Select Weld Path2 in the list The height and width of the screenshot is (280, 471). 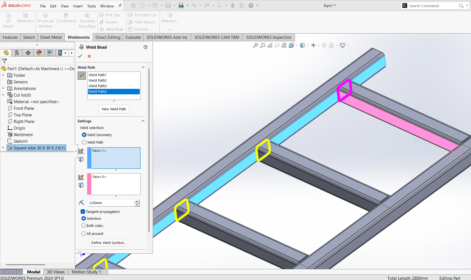click(114, 80)
